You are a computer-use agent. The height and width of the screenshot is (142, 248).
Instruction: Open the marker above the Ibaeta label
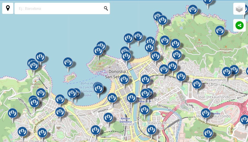pyautogui.click(x=42, y=133)
